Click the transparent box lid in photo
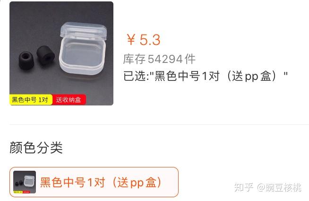This screenshot has height=201, width=309. coord(84,31)
